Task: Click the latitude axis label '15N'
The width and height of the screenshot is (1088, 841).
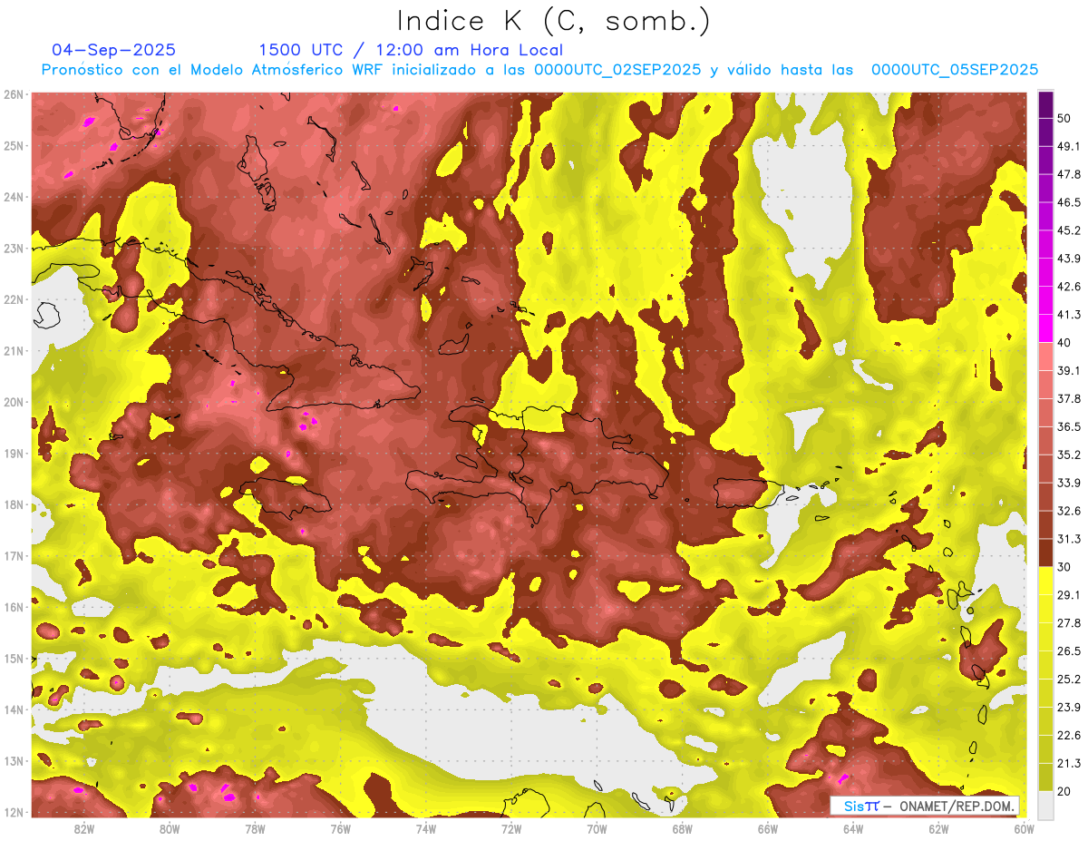Action: coord(14,658)
